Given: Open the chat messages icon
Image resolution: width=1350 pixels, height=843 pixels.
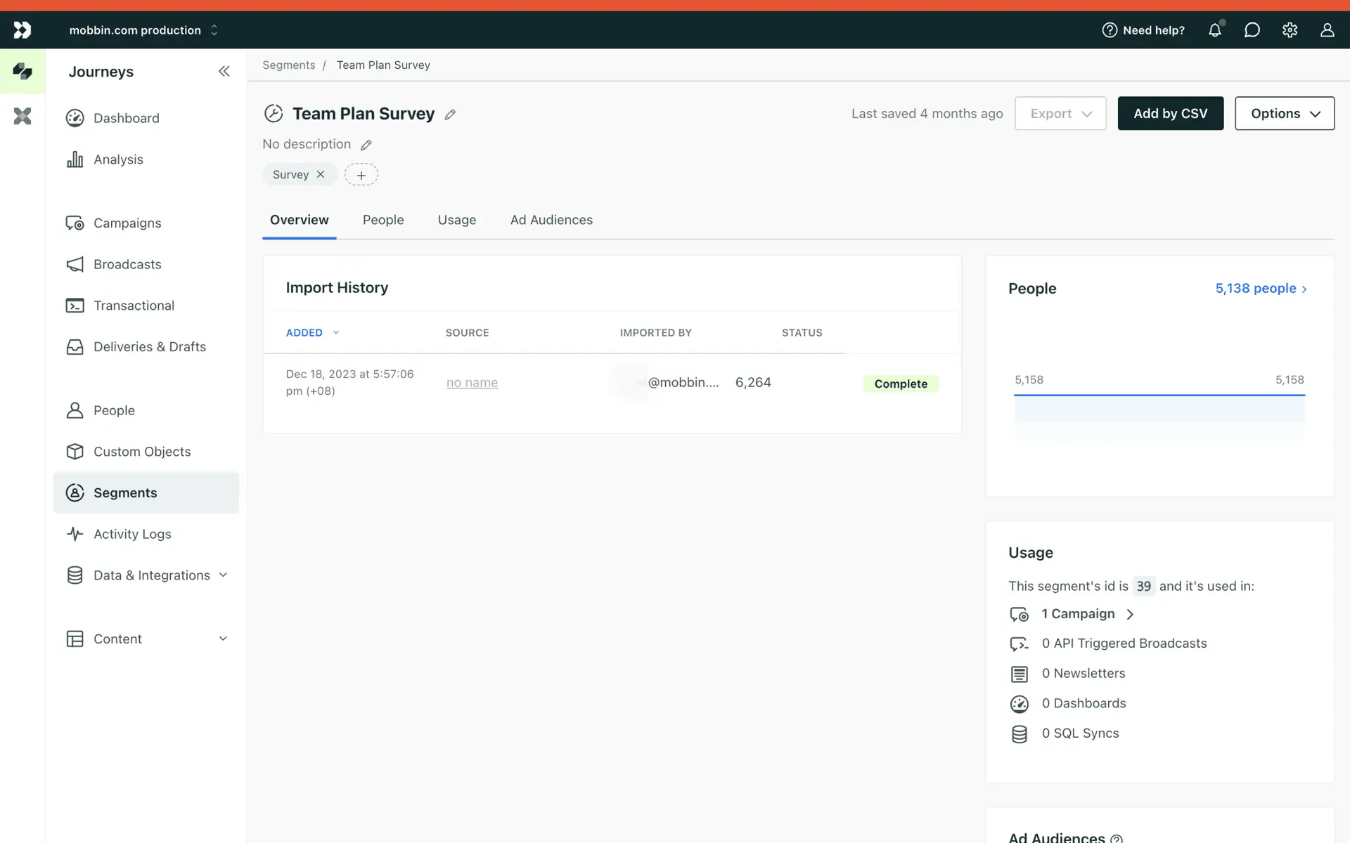Looking at the screenshot, I should click(x=1252, y=30).
